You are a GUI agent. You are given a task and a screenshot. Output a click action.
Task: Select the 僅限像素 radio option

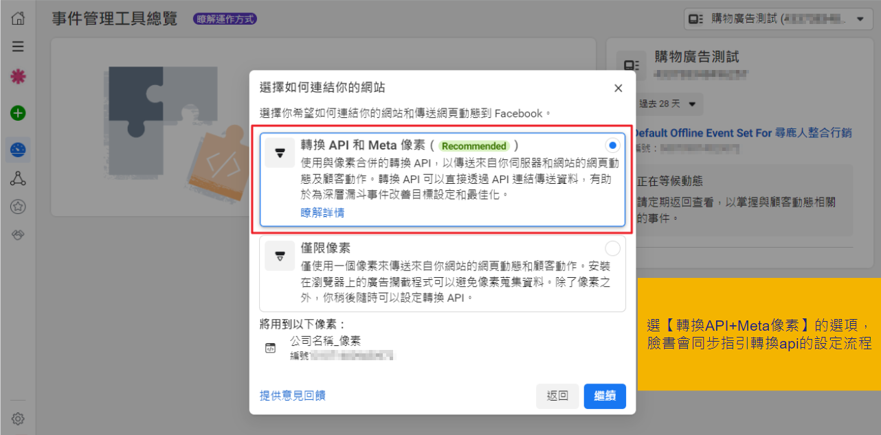612,248
